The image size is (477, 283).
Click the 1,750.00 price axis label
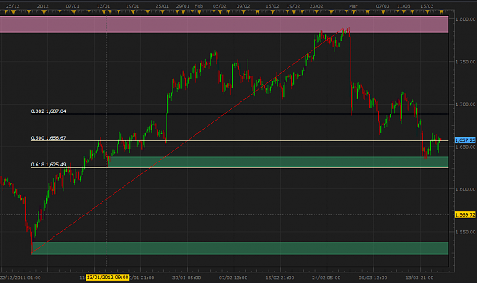click(x=466, y=62)
